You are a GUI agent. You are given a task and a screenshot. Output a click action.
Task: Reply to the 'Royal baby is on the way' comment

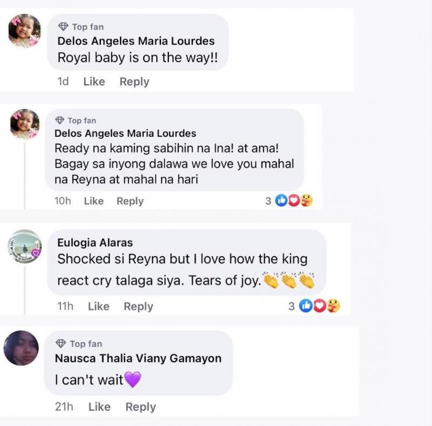(x=134, y=82)
